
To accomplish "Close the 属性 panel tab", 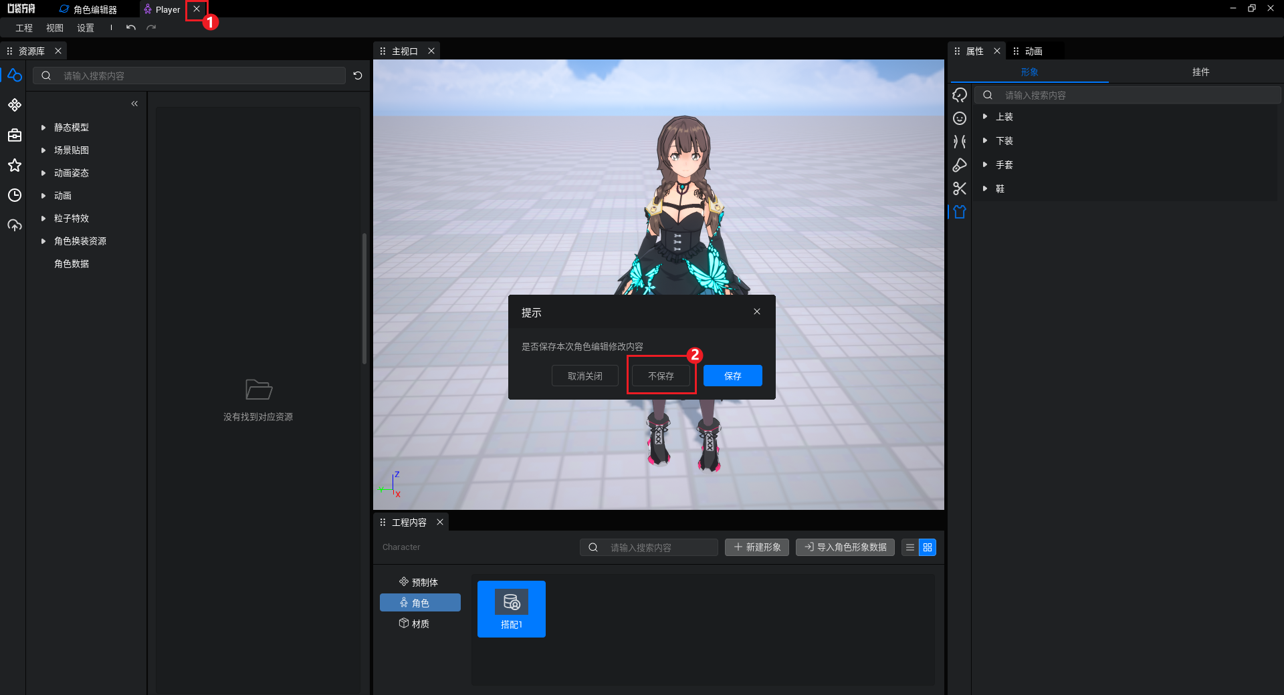I will (x=997, y=51).
